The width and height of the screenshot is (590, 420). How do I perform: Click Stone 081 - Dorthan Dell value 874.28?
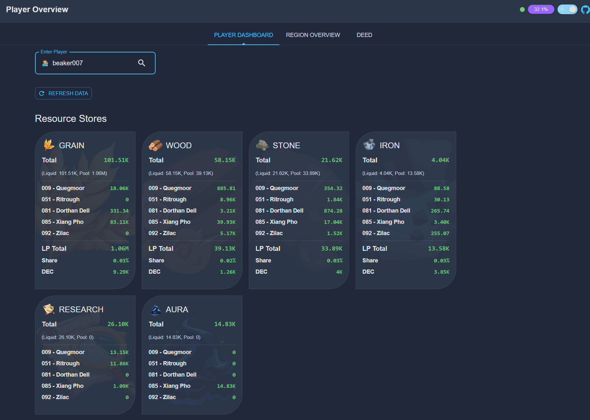333,211
